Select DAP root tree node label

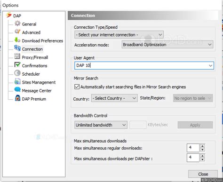(17, 16)
